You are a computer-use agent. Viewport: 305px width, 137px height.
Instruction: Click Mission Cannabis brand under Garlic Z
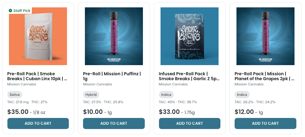(173, 84)
